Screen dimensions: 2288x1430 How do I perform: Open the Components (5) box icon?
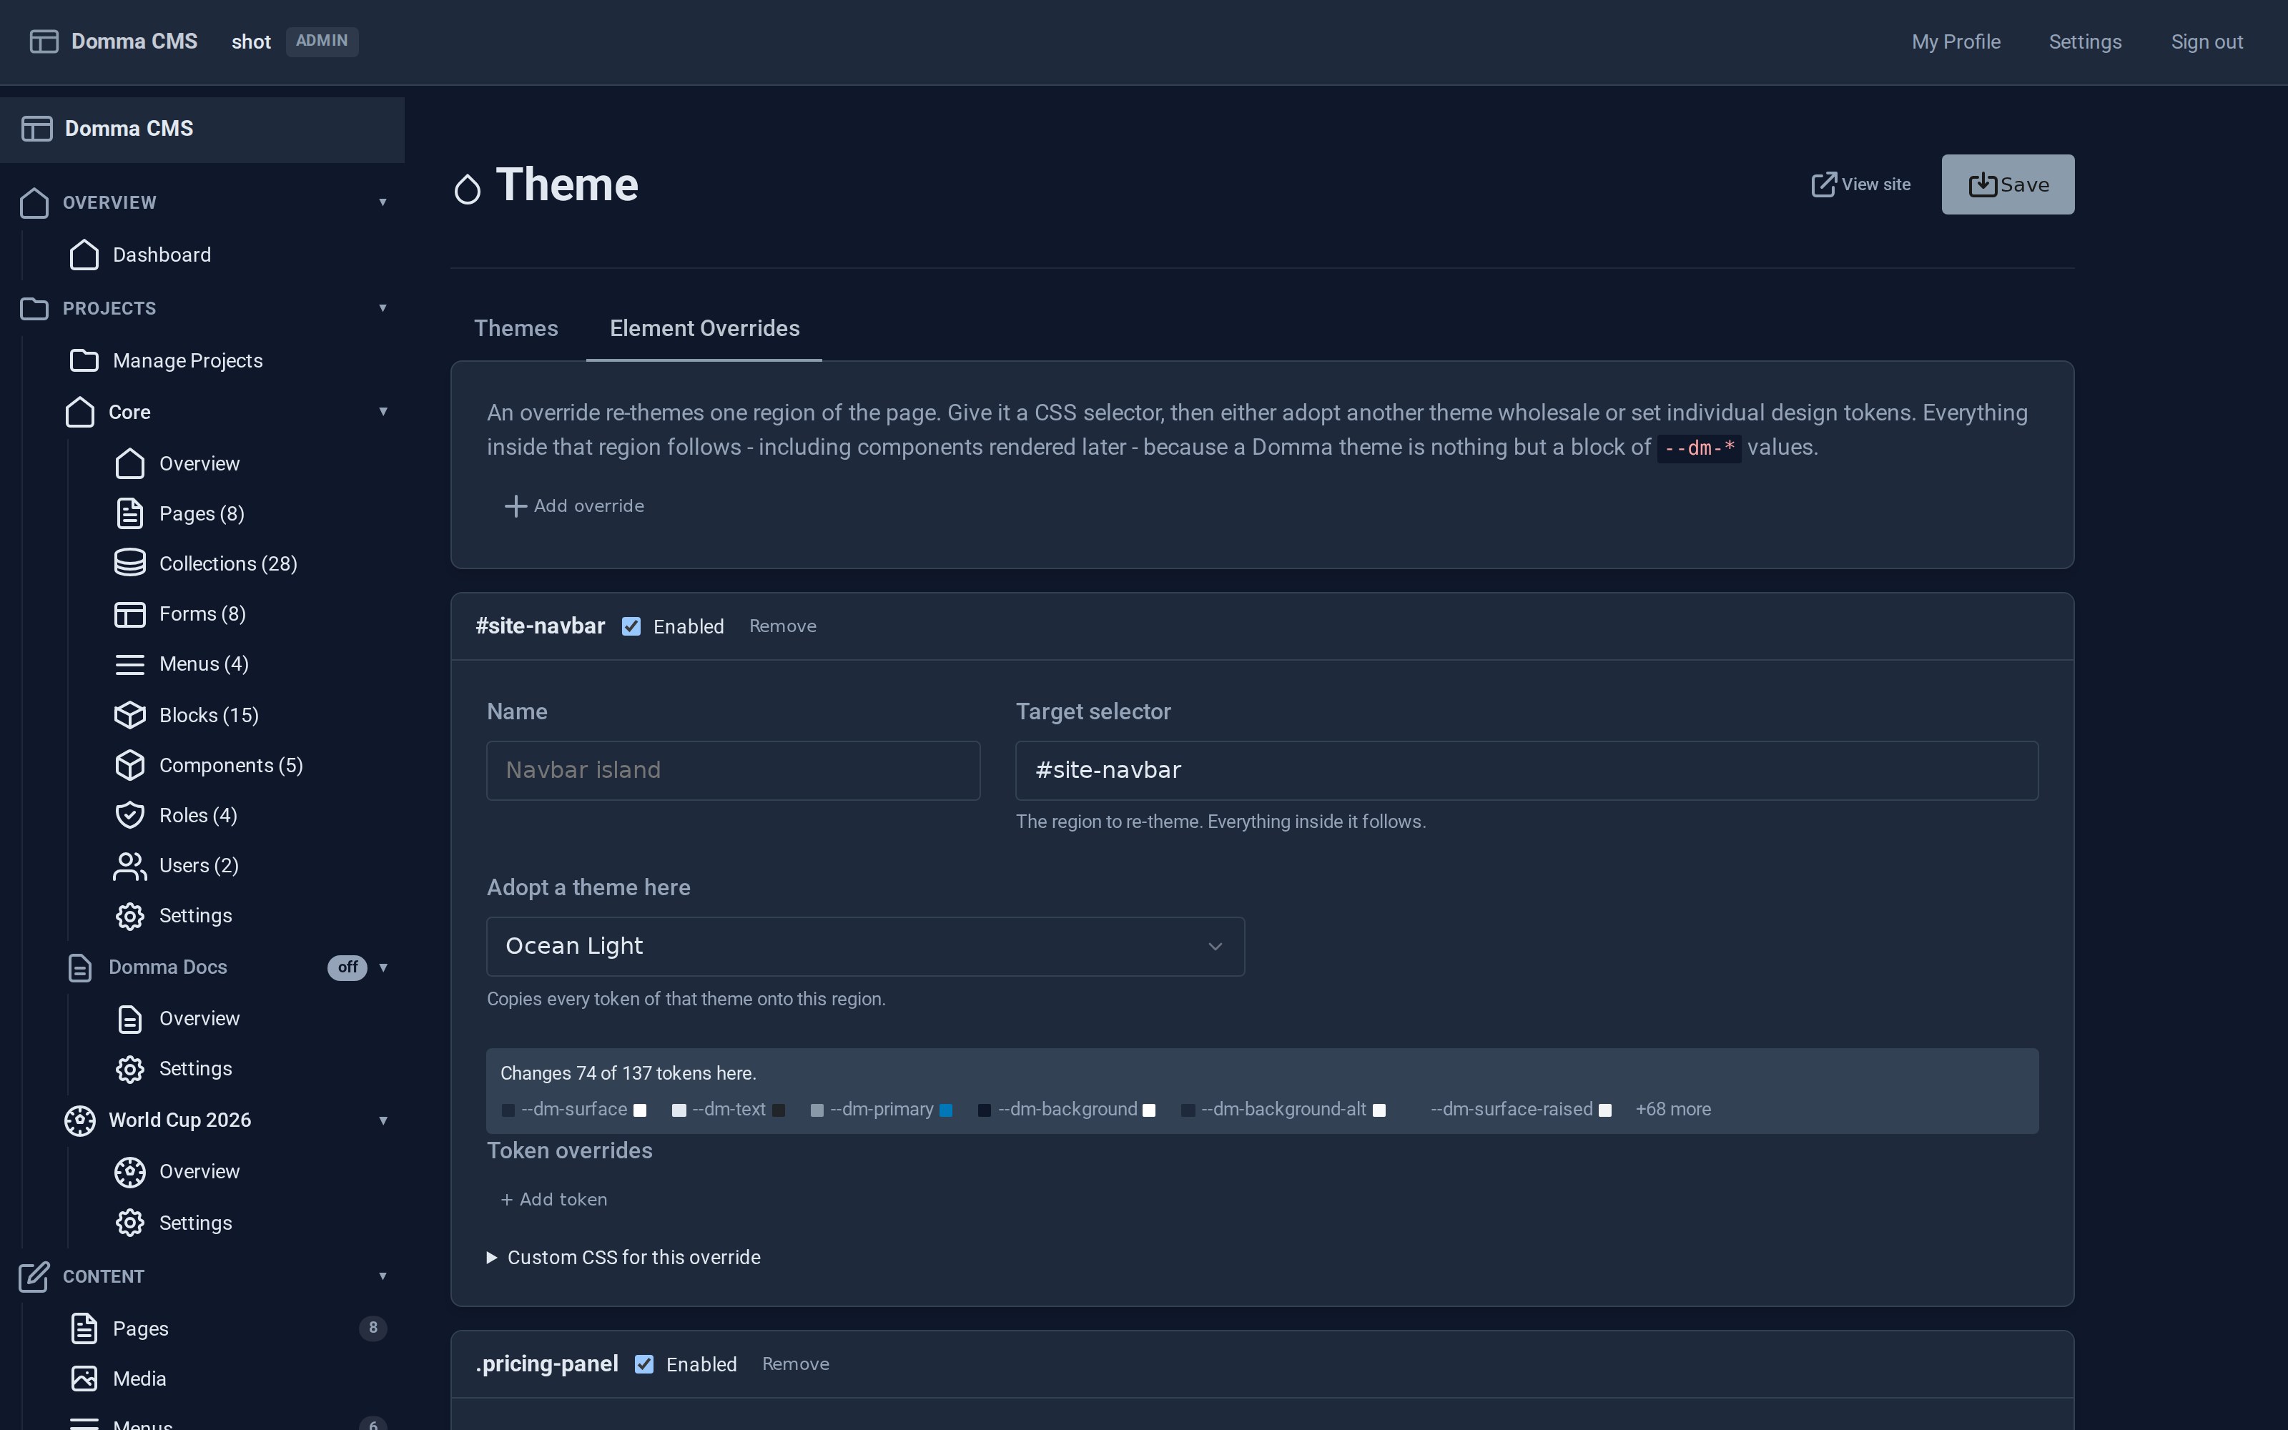click(129, 765)
